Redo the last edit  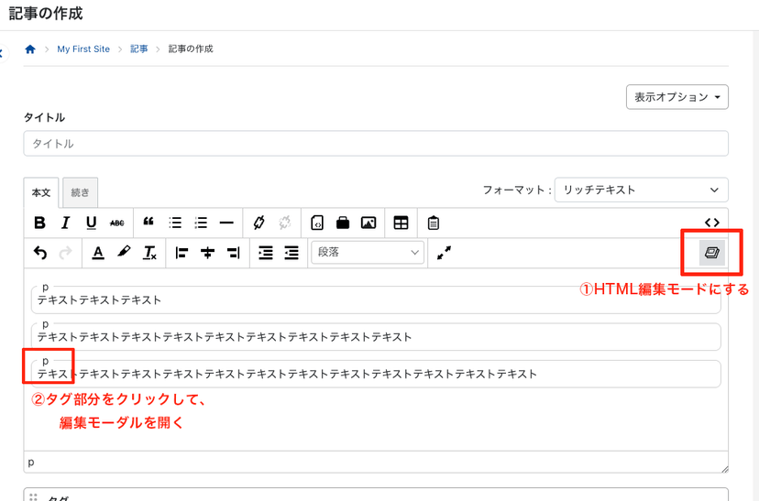pos(65,253)
